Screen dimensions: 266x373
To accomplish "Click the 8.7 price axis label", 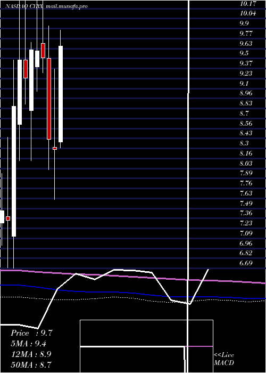I will pos(244,113).
